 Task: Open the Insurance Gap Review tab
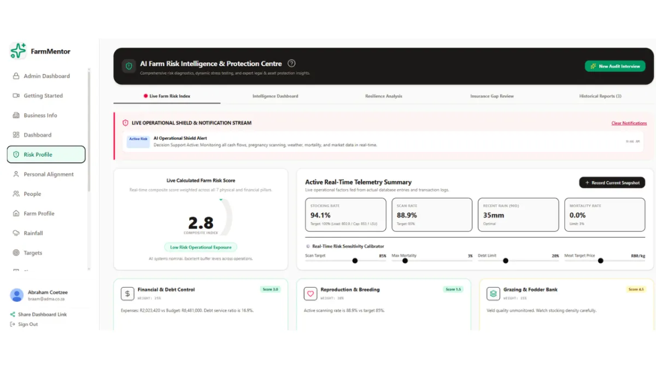tap(492, 96)
